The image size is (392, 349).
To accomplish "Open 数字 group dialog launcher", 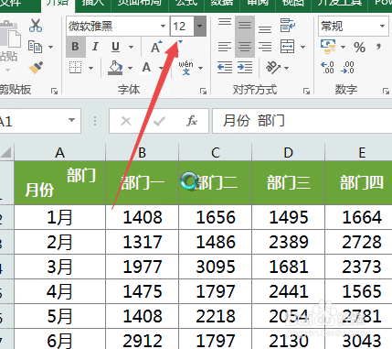I will click(x=386, y=91).
